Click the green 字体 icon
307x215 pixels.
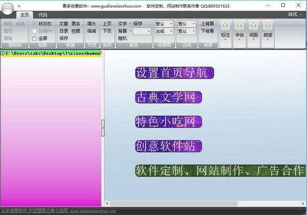click(239, 26)
